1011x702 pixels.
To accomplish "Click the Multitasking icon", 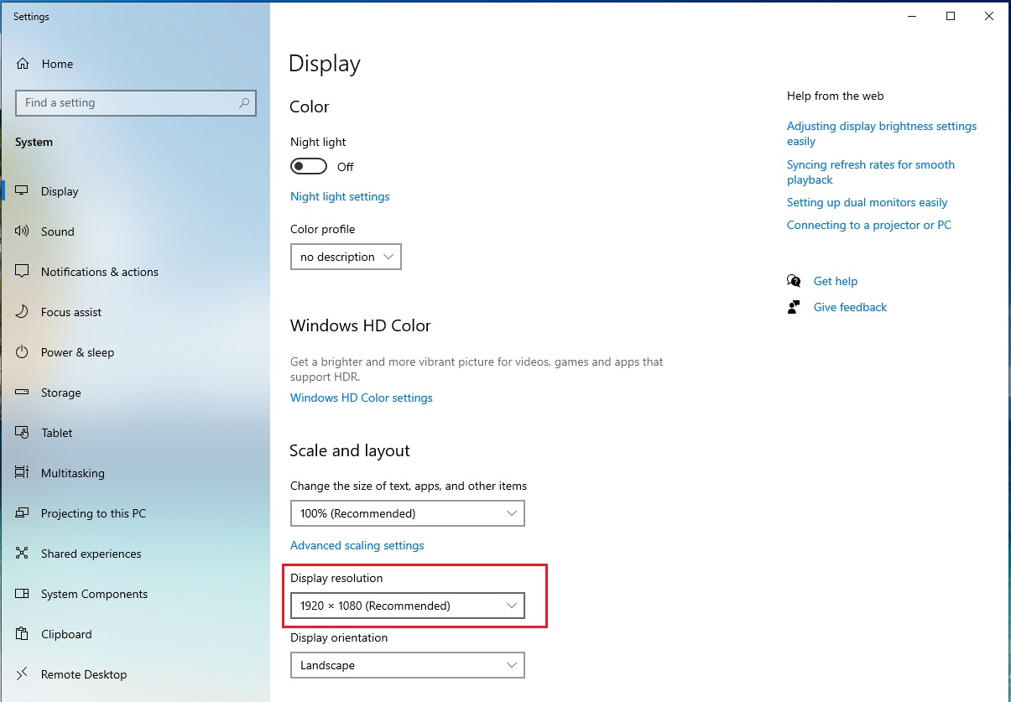I will [21, 473].
